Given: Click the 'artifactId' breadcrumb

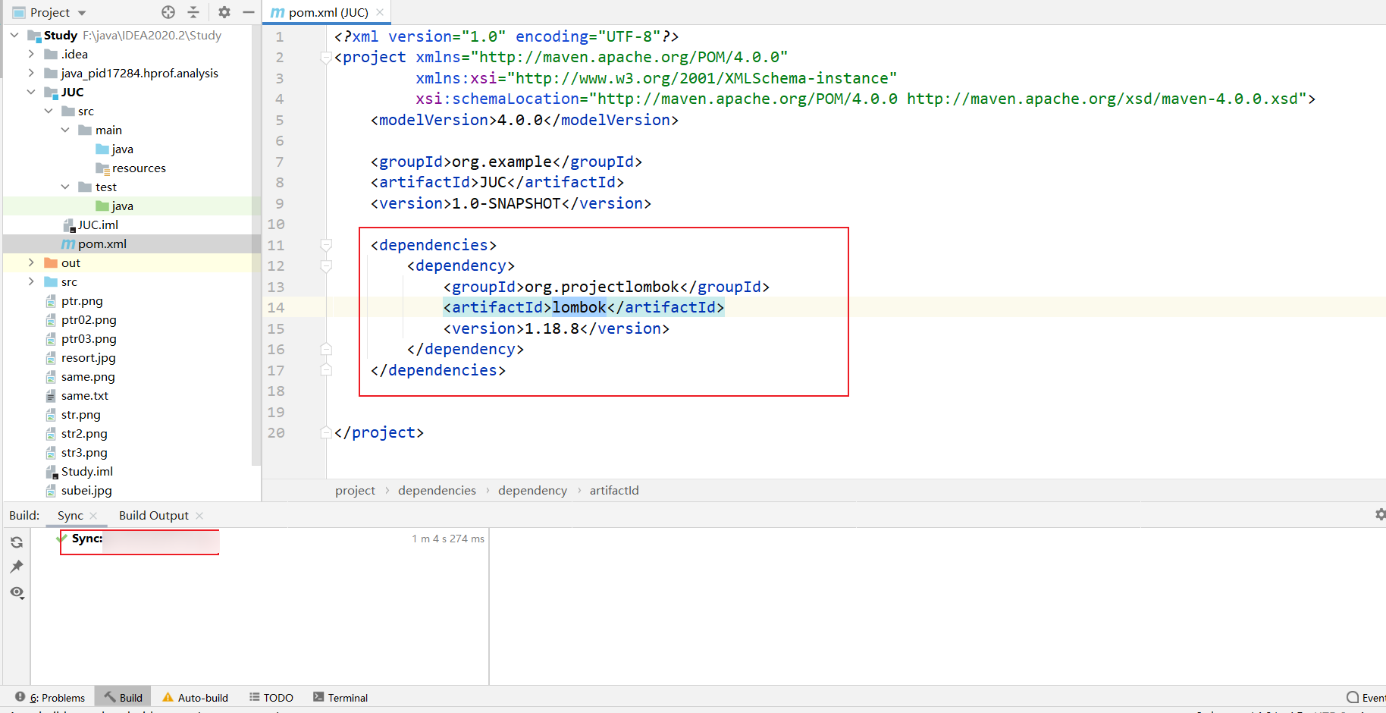Looking at the screenshot, I should (614, 490).
